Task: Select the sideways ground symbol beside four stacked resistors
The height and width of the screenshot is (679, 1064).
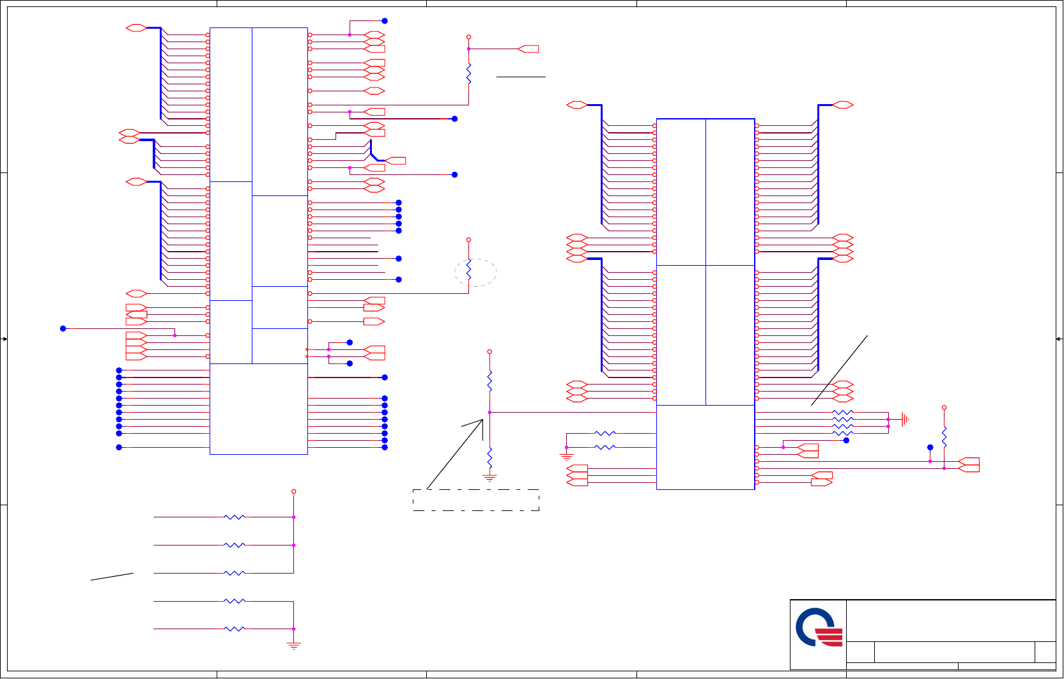Action: (x=905, y=420)
